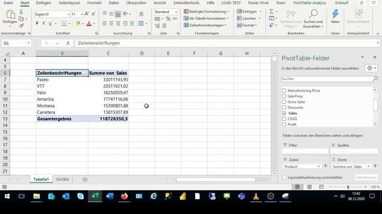Open the font size dropdown
Image resolution: width=382 pixels, height=214 pixels.
click(81, 14)
